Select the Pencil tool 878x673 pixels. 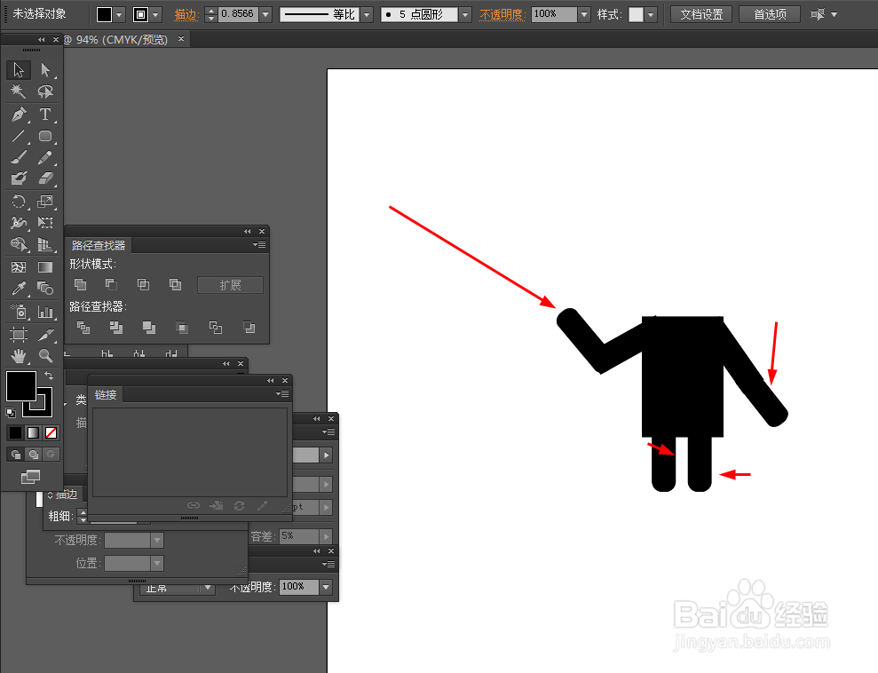tap(45, 157)
